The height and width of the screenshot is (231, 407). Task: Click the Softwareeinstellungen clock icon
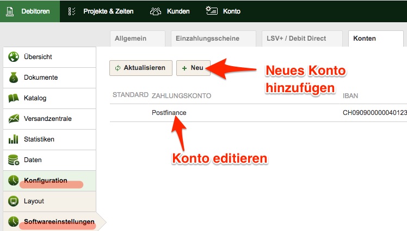click(14, 221)
